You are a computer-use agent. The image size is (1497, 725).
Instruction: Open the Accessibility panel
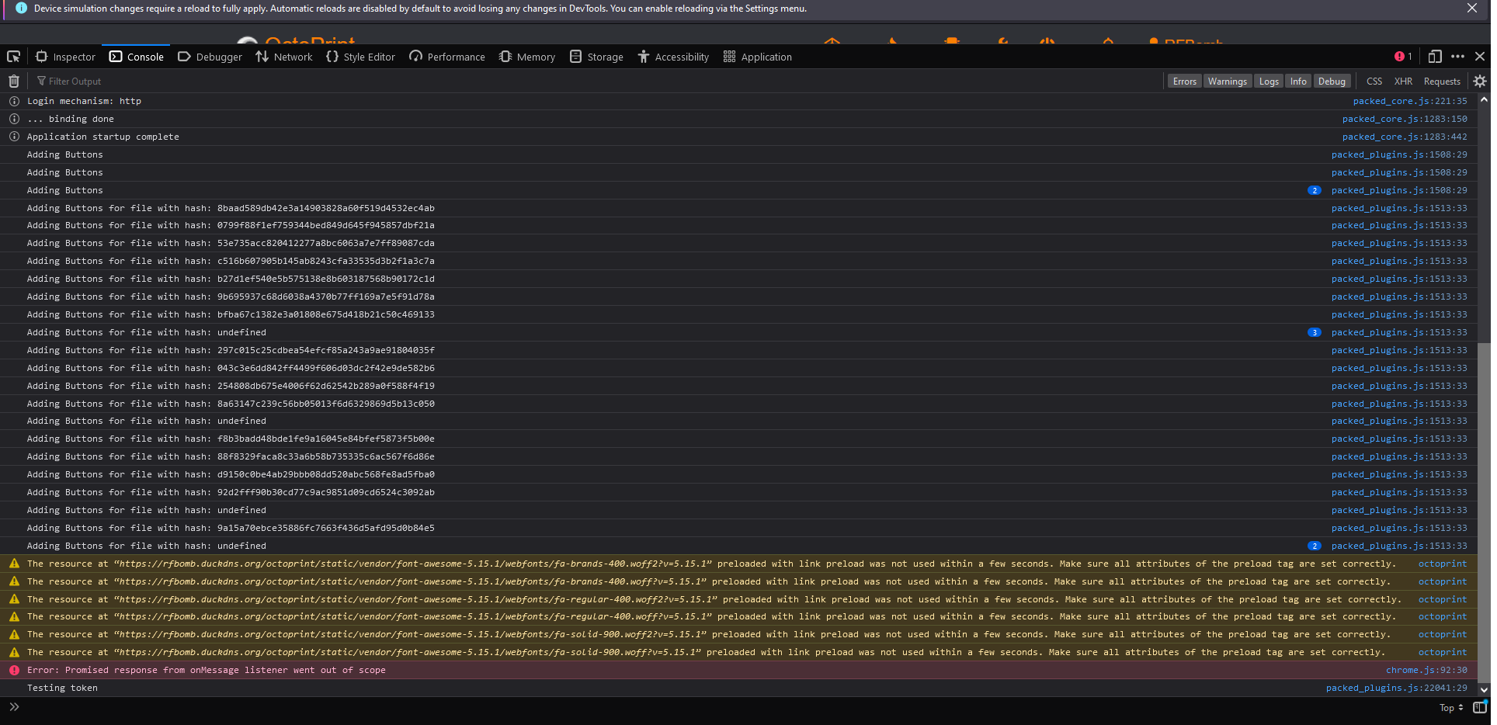coord(673,57)
